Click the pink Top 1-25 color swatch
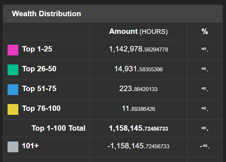This screenshot has width=226, height=162. pyautogui.click(x=13, y=50)
